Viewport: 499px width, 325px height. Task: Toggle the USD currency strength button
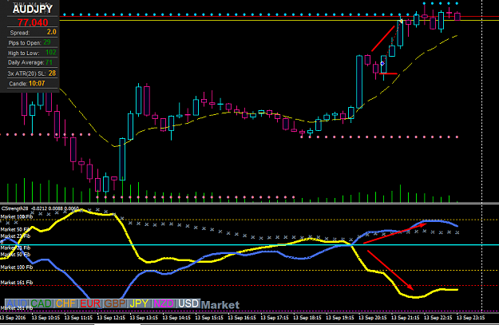pos(188,303)
